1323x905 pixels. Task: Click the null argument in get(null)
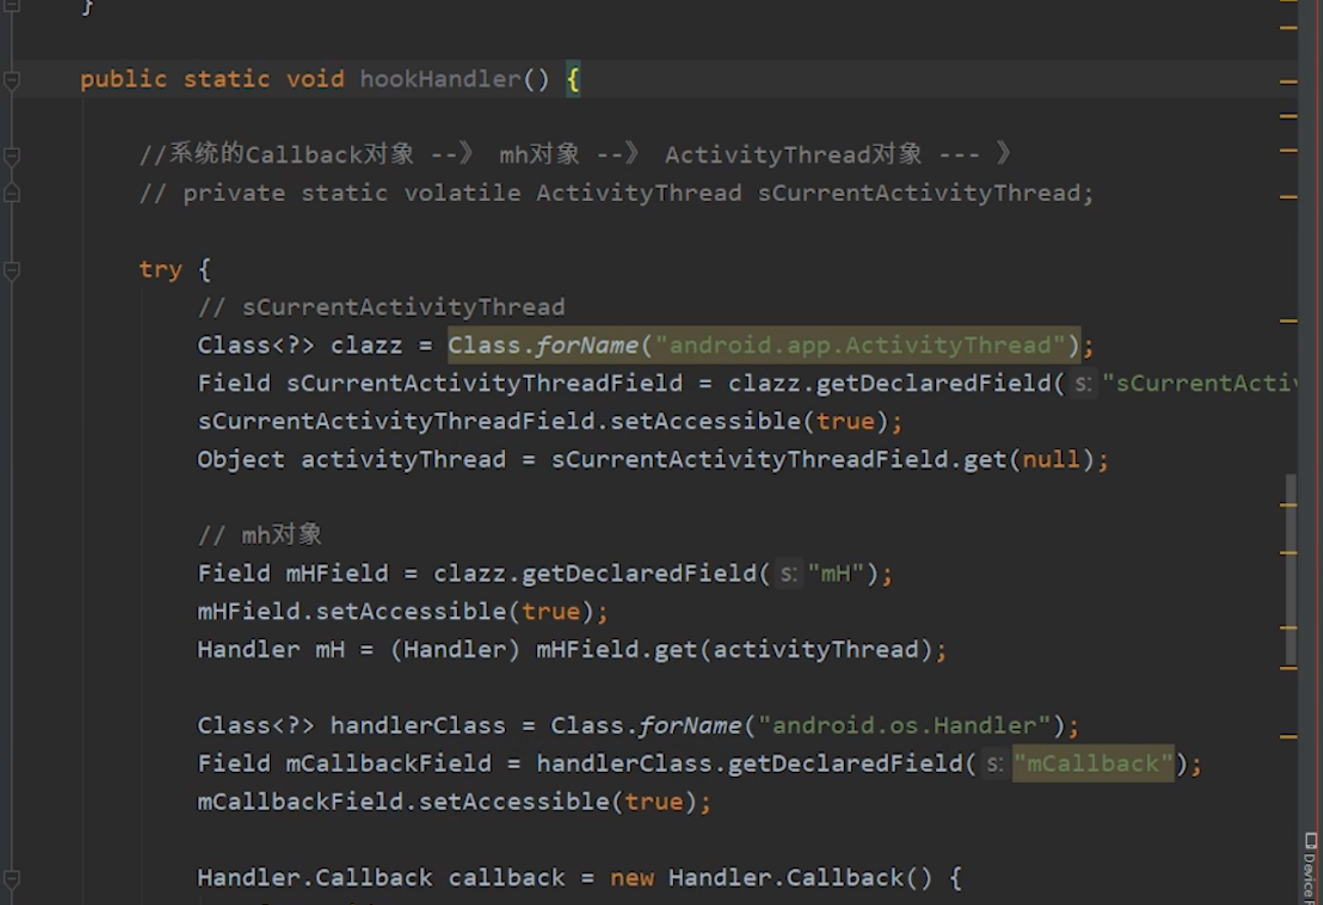coord(1050,460)
